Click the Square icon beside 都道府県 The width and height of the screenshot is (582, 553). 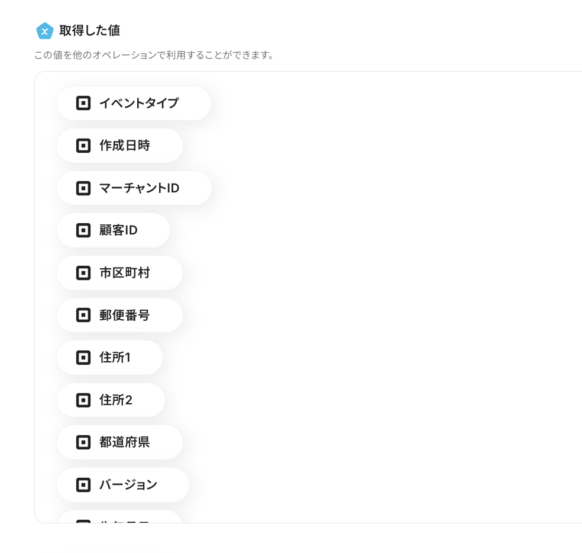pos(83,442)
